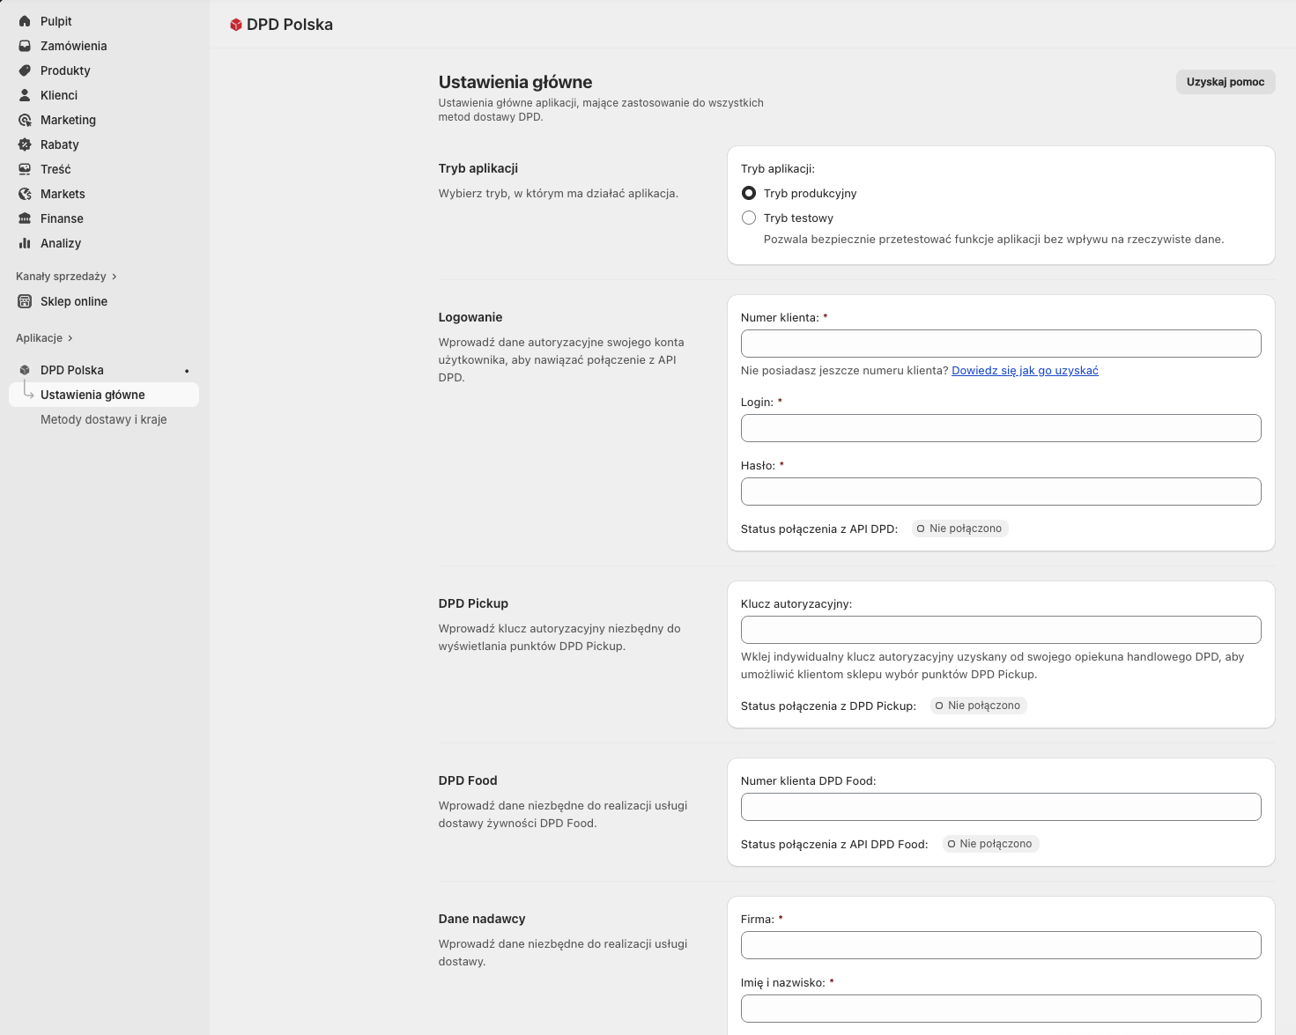
Task: Click the Finanse bank icon
Action: (25, 218)
